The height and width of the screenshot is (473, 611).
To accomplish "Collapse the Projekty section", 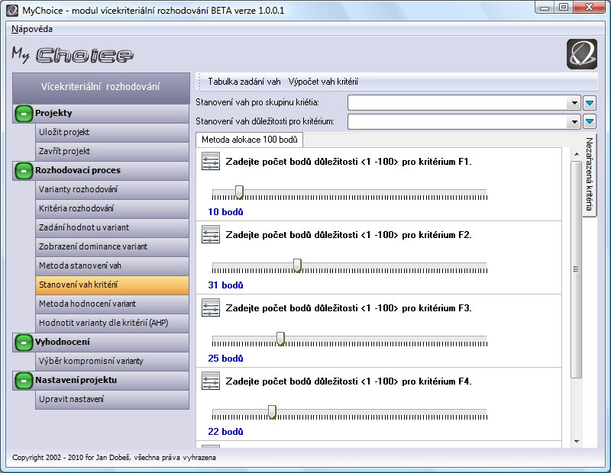I will 24,114.
